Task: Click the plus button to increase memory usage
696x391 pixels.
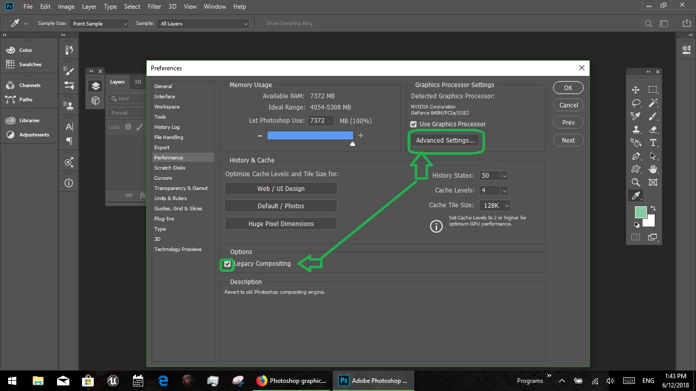Action: tap(361, 135)
